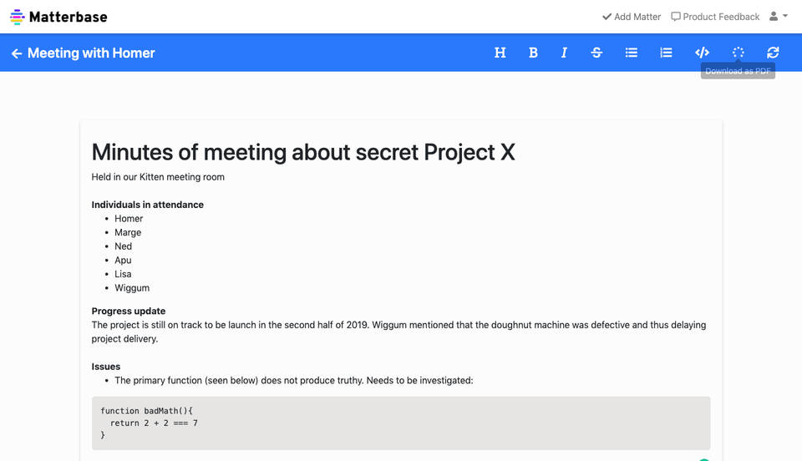Image resolution: width=802 pixels, height=461 pixels.
Task: Apply heading format with H icon
Action: 500,53
